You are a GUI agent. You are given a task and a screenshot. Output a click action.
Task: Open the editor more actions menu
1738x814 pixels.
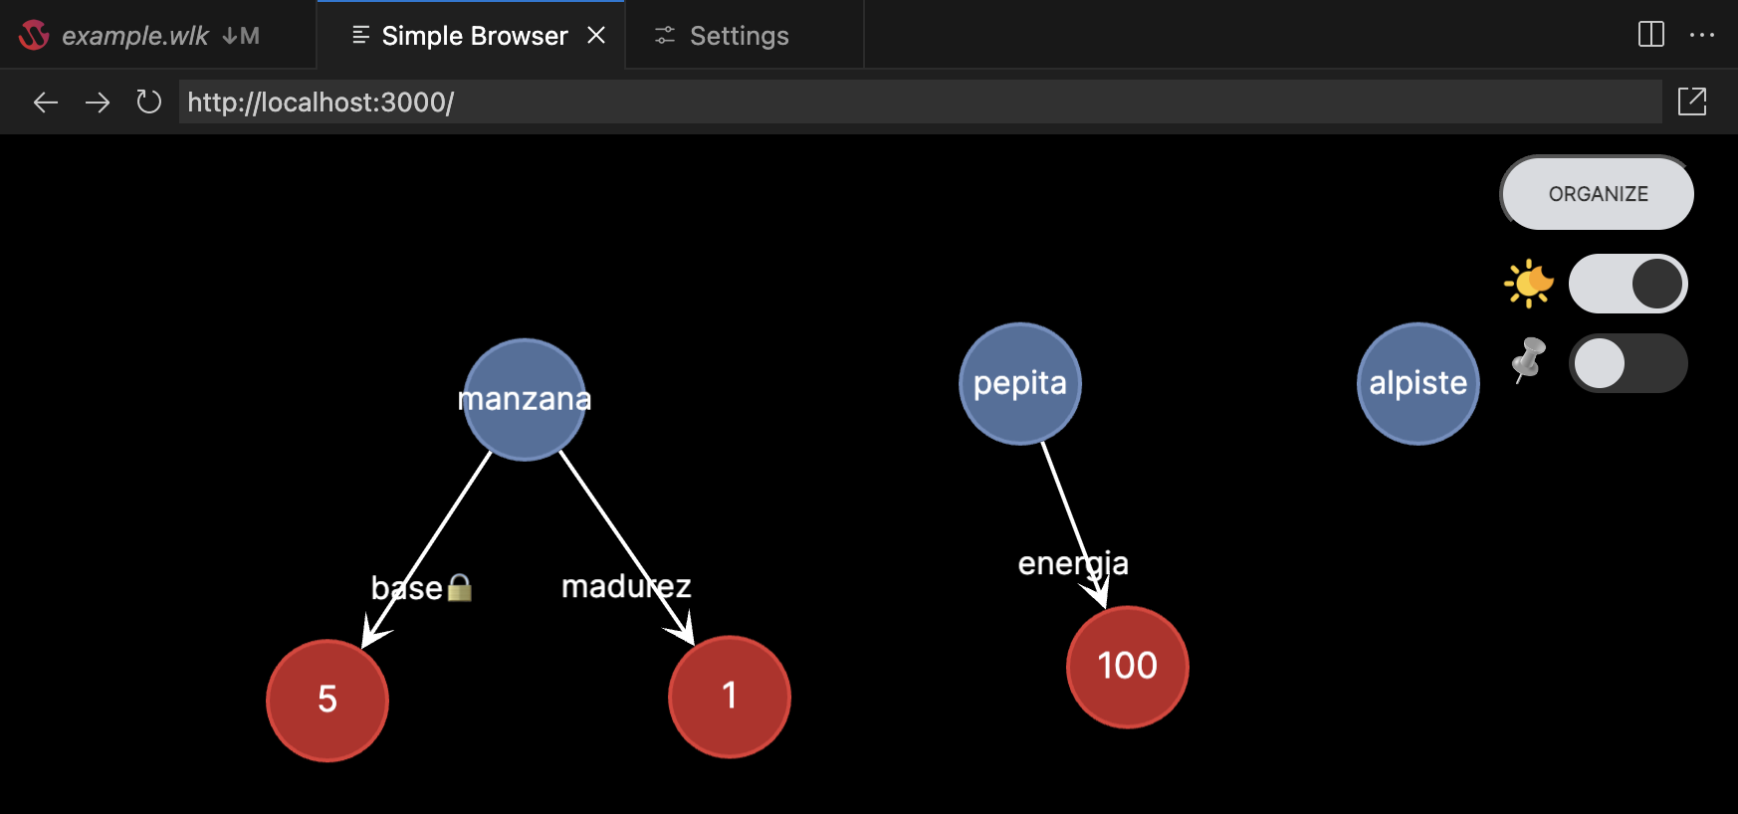(x=1702, y=35)
